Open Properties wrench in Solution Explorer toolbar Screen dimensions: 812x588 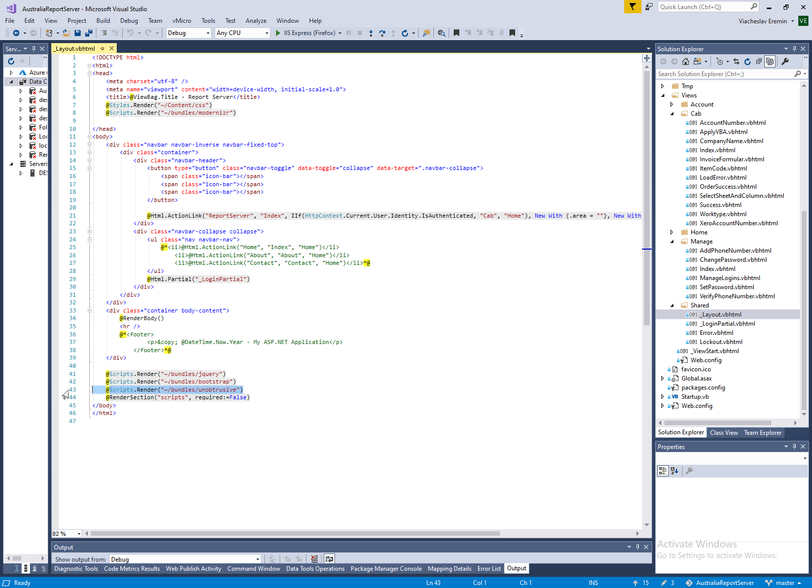point(785,61)
